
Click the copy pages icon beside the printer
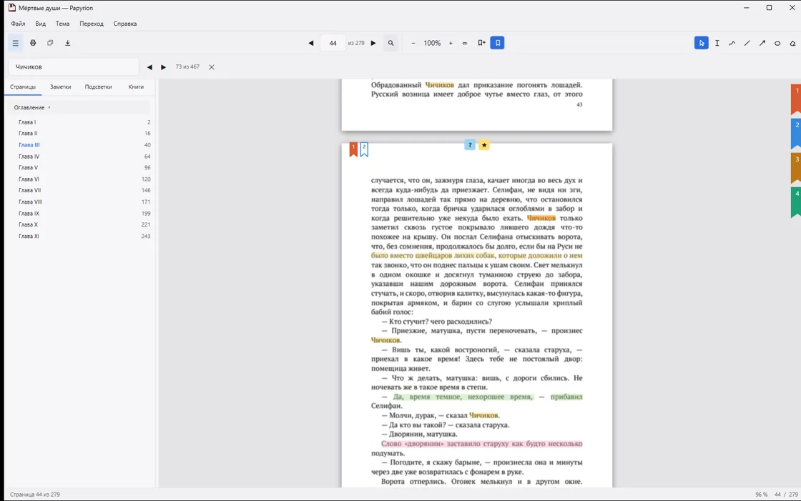click(50, 43)
